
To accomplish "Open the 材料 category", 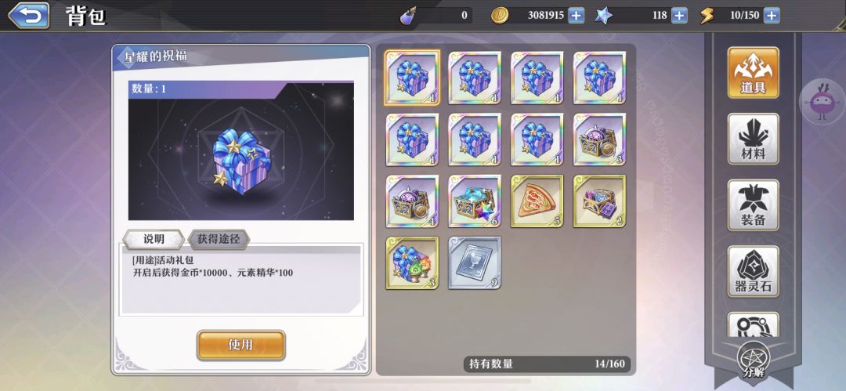I will click(753, 139).
